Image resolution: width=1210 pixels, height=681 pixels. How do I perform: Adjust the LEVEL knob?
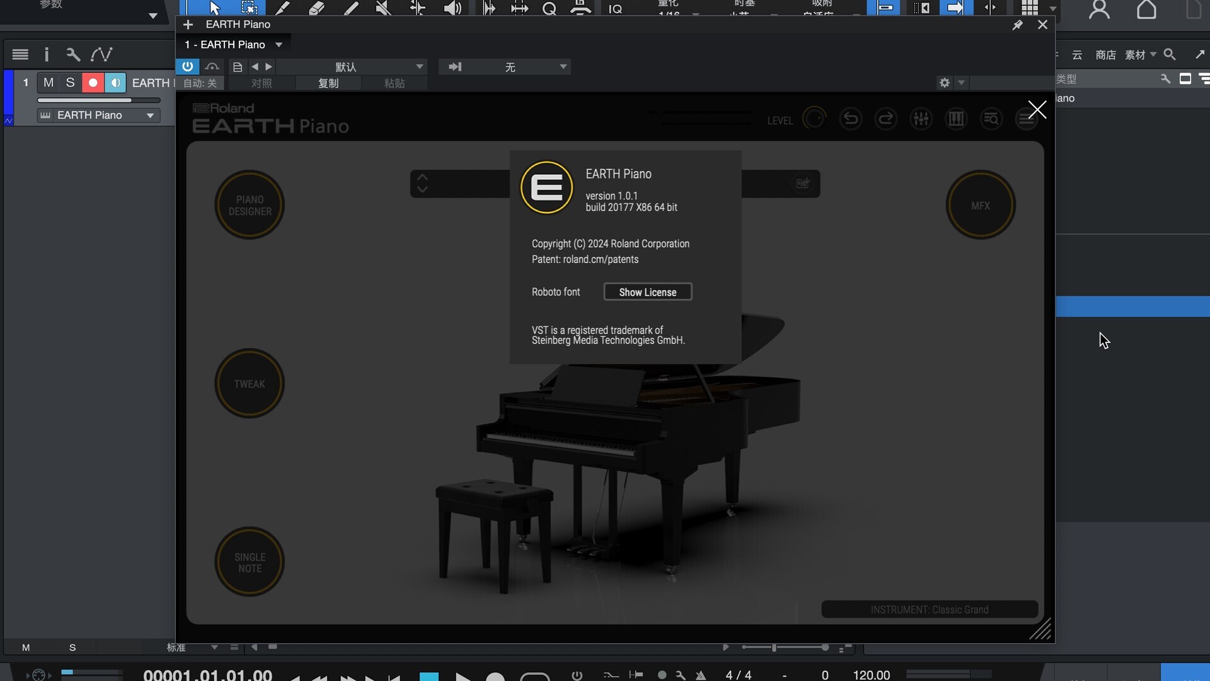click(x=814, y=119)
